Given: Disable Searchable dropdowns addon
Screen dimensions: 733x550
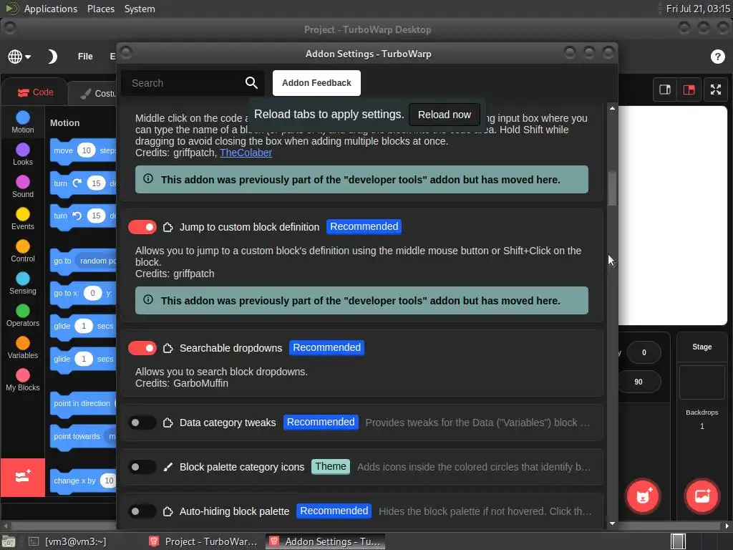Looking at the screenshot, I should click(142, 349).
